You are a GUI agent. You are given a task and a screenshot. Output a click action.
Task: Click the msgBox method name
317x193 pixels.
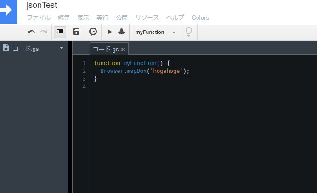136,71
